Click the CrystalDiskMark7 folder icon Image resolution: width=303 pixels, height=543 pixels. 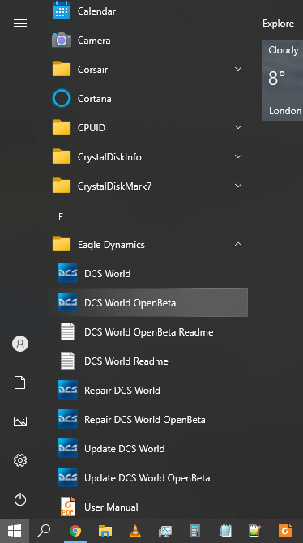pyautogui.click(x=62, y=186)
